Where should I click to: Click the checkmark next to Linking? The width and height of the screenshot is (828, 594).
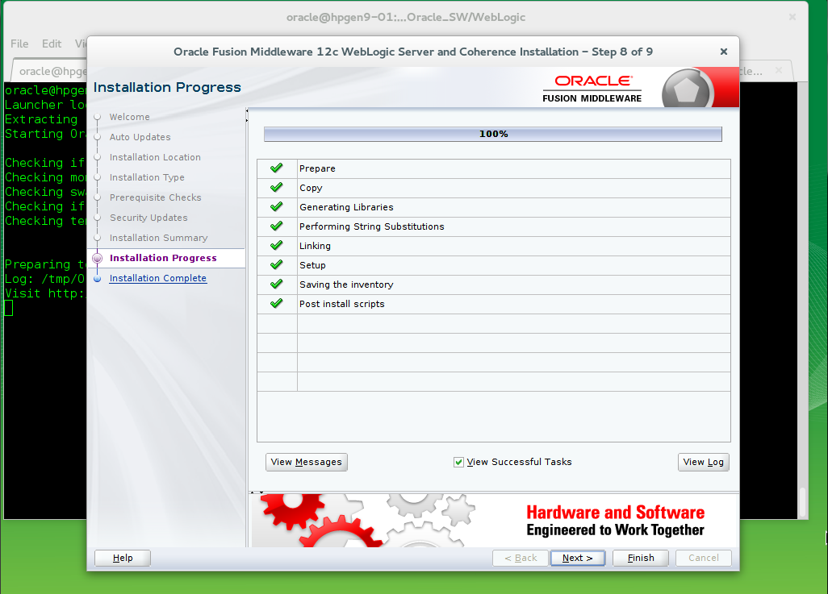(277, 246)
